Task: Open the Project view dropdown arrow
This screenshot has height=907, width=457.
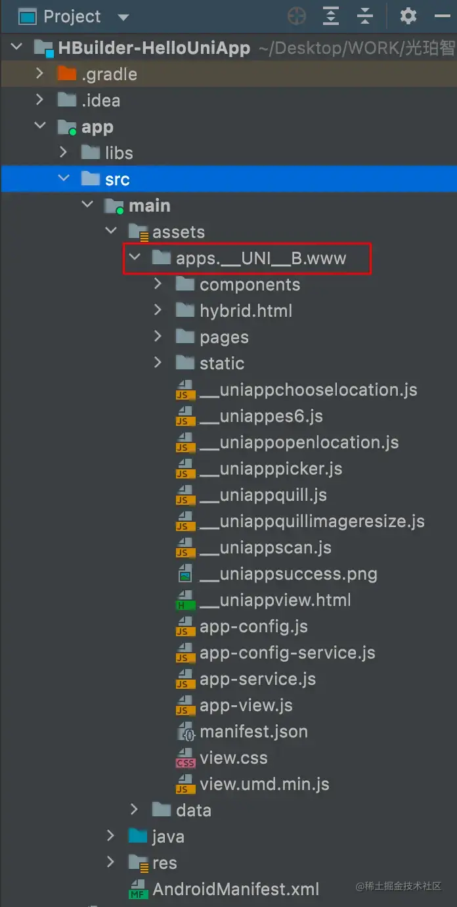Action: click(123, 18)
